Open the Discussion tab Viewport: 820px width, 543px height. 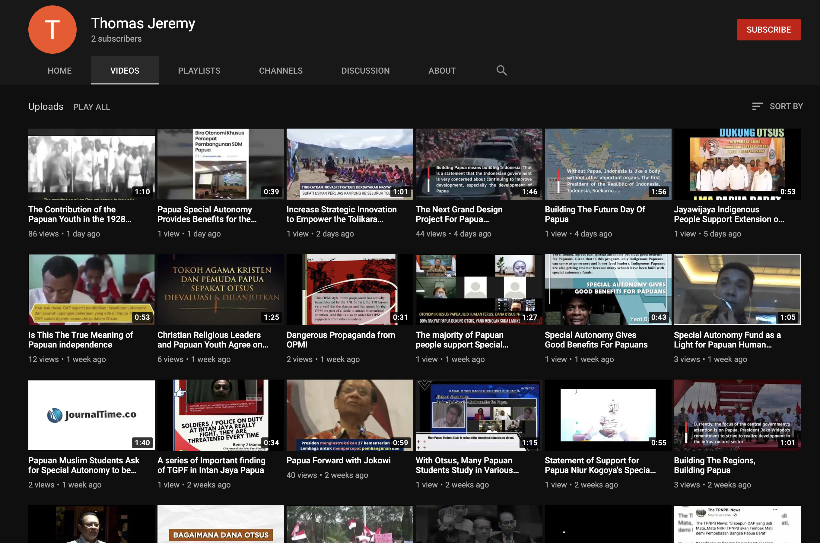click(365, 71)
